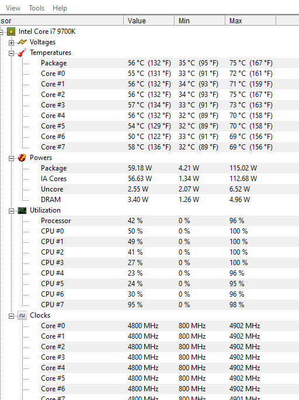Viewport: 299px width, 400px height.
Task: Open the Help menu
Action: [60, 8]
